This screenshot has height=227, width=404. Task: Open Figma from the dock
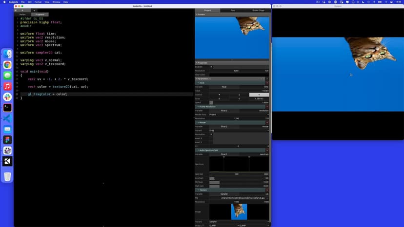pyautogui.click(x=7, y=140)
